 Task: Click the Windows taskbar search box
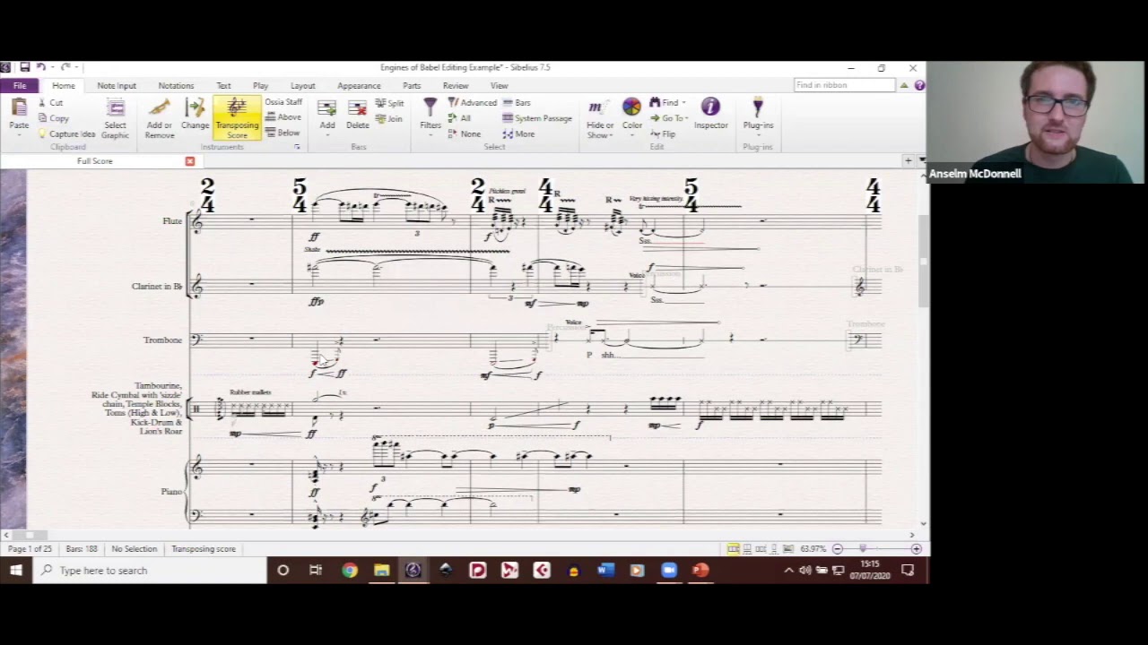click(150, 570)
